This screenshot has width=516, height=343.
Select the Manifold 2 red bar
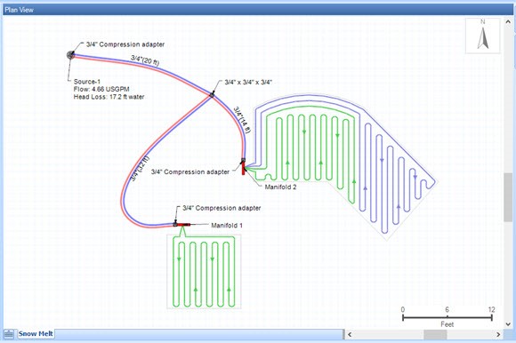(244, 169)
